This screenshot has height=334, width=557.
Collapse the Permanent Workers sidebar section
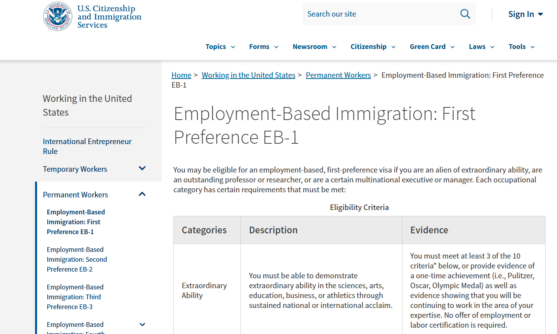pyautogui.click(x=142, y=194)
